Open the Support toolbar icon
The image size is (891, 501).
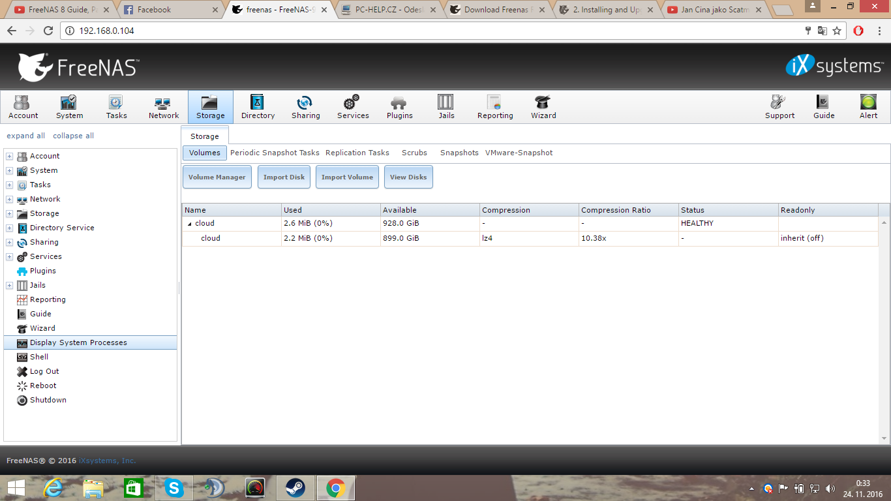[x=779, y=107]
